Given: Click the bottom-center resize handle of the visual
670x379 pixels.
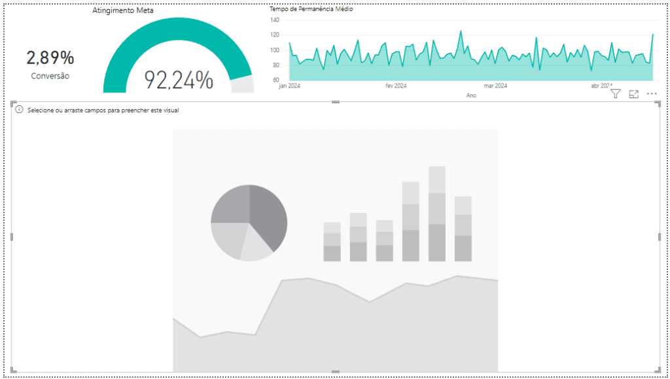Looking at the screenshot, I should coord(336,372).
